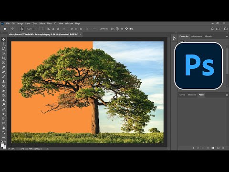Click align bottom edges icon
Image resolution: width=229 pixels, height=172 pixels.
[x=81, y=29]
